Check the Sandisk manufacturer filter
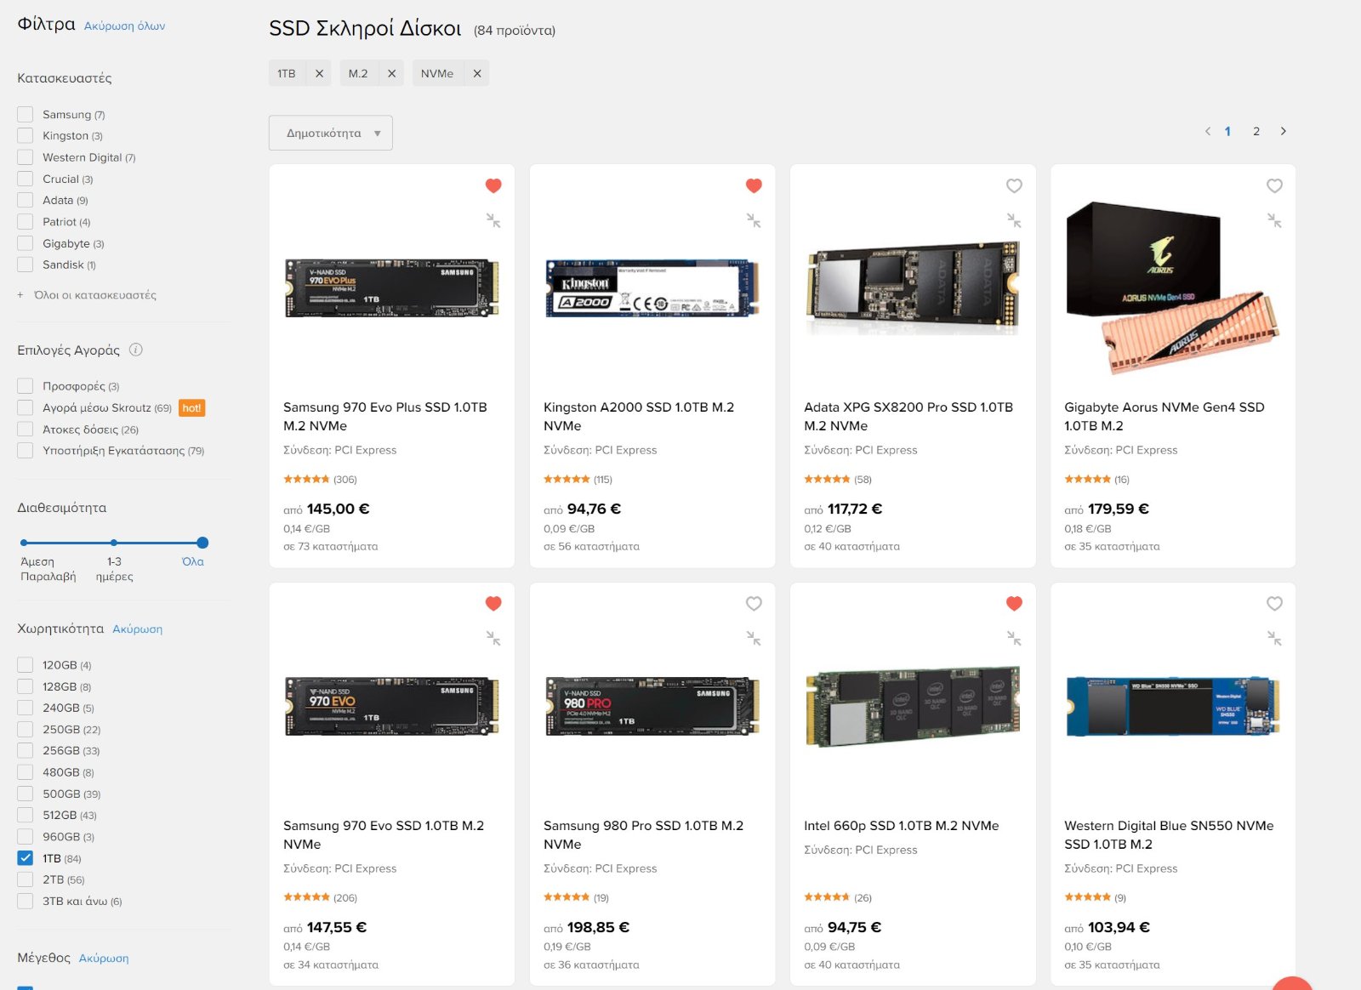This screenshot has height=990, width=1361. point(26,265)
